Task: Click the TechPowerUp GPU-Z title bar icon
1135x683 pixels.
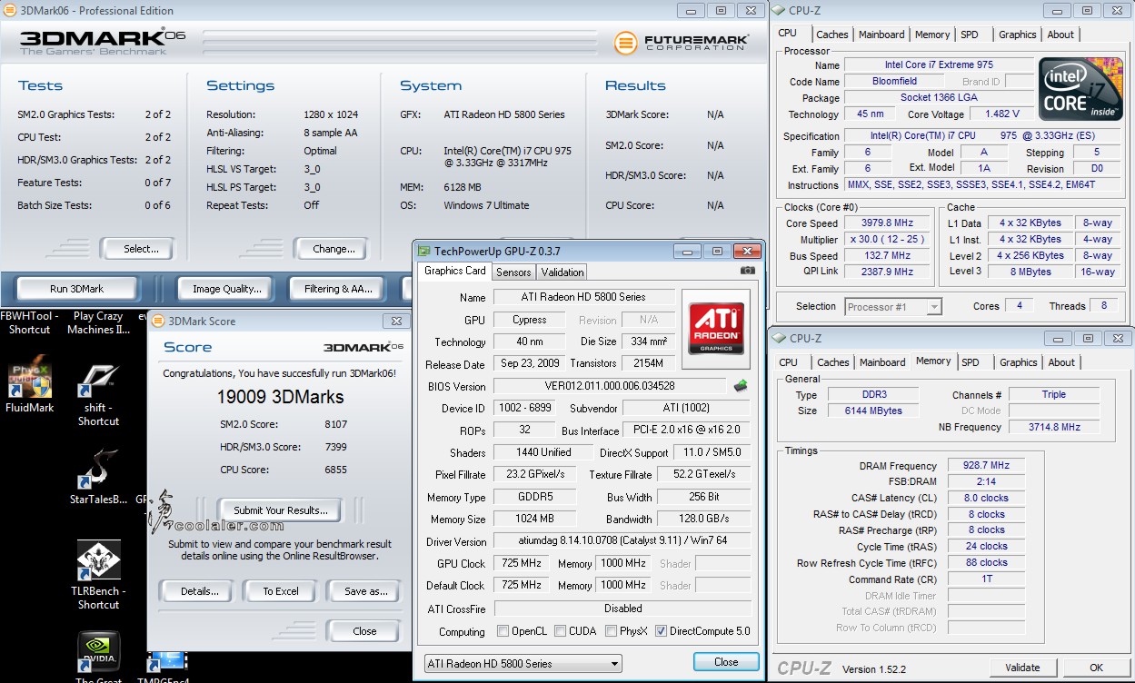Action: click(x=424, y=252)
